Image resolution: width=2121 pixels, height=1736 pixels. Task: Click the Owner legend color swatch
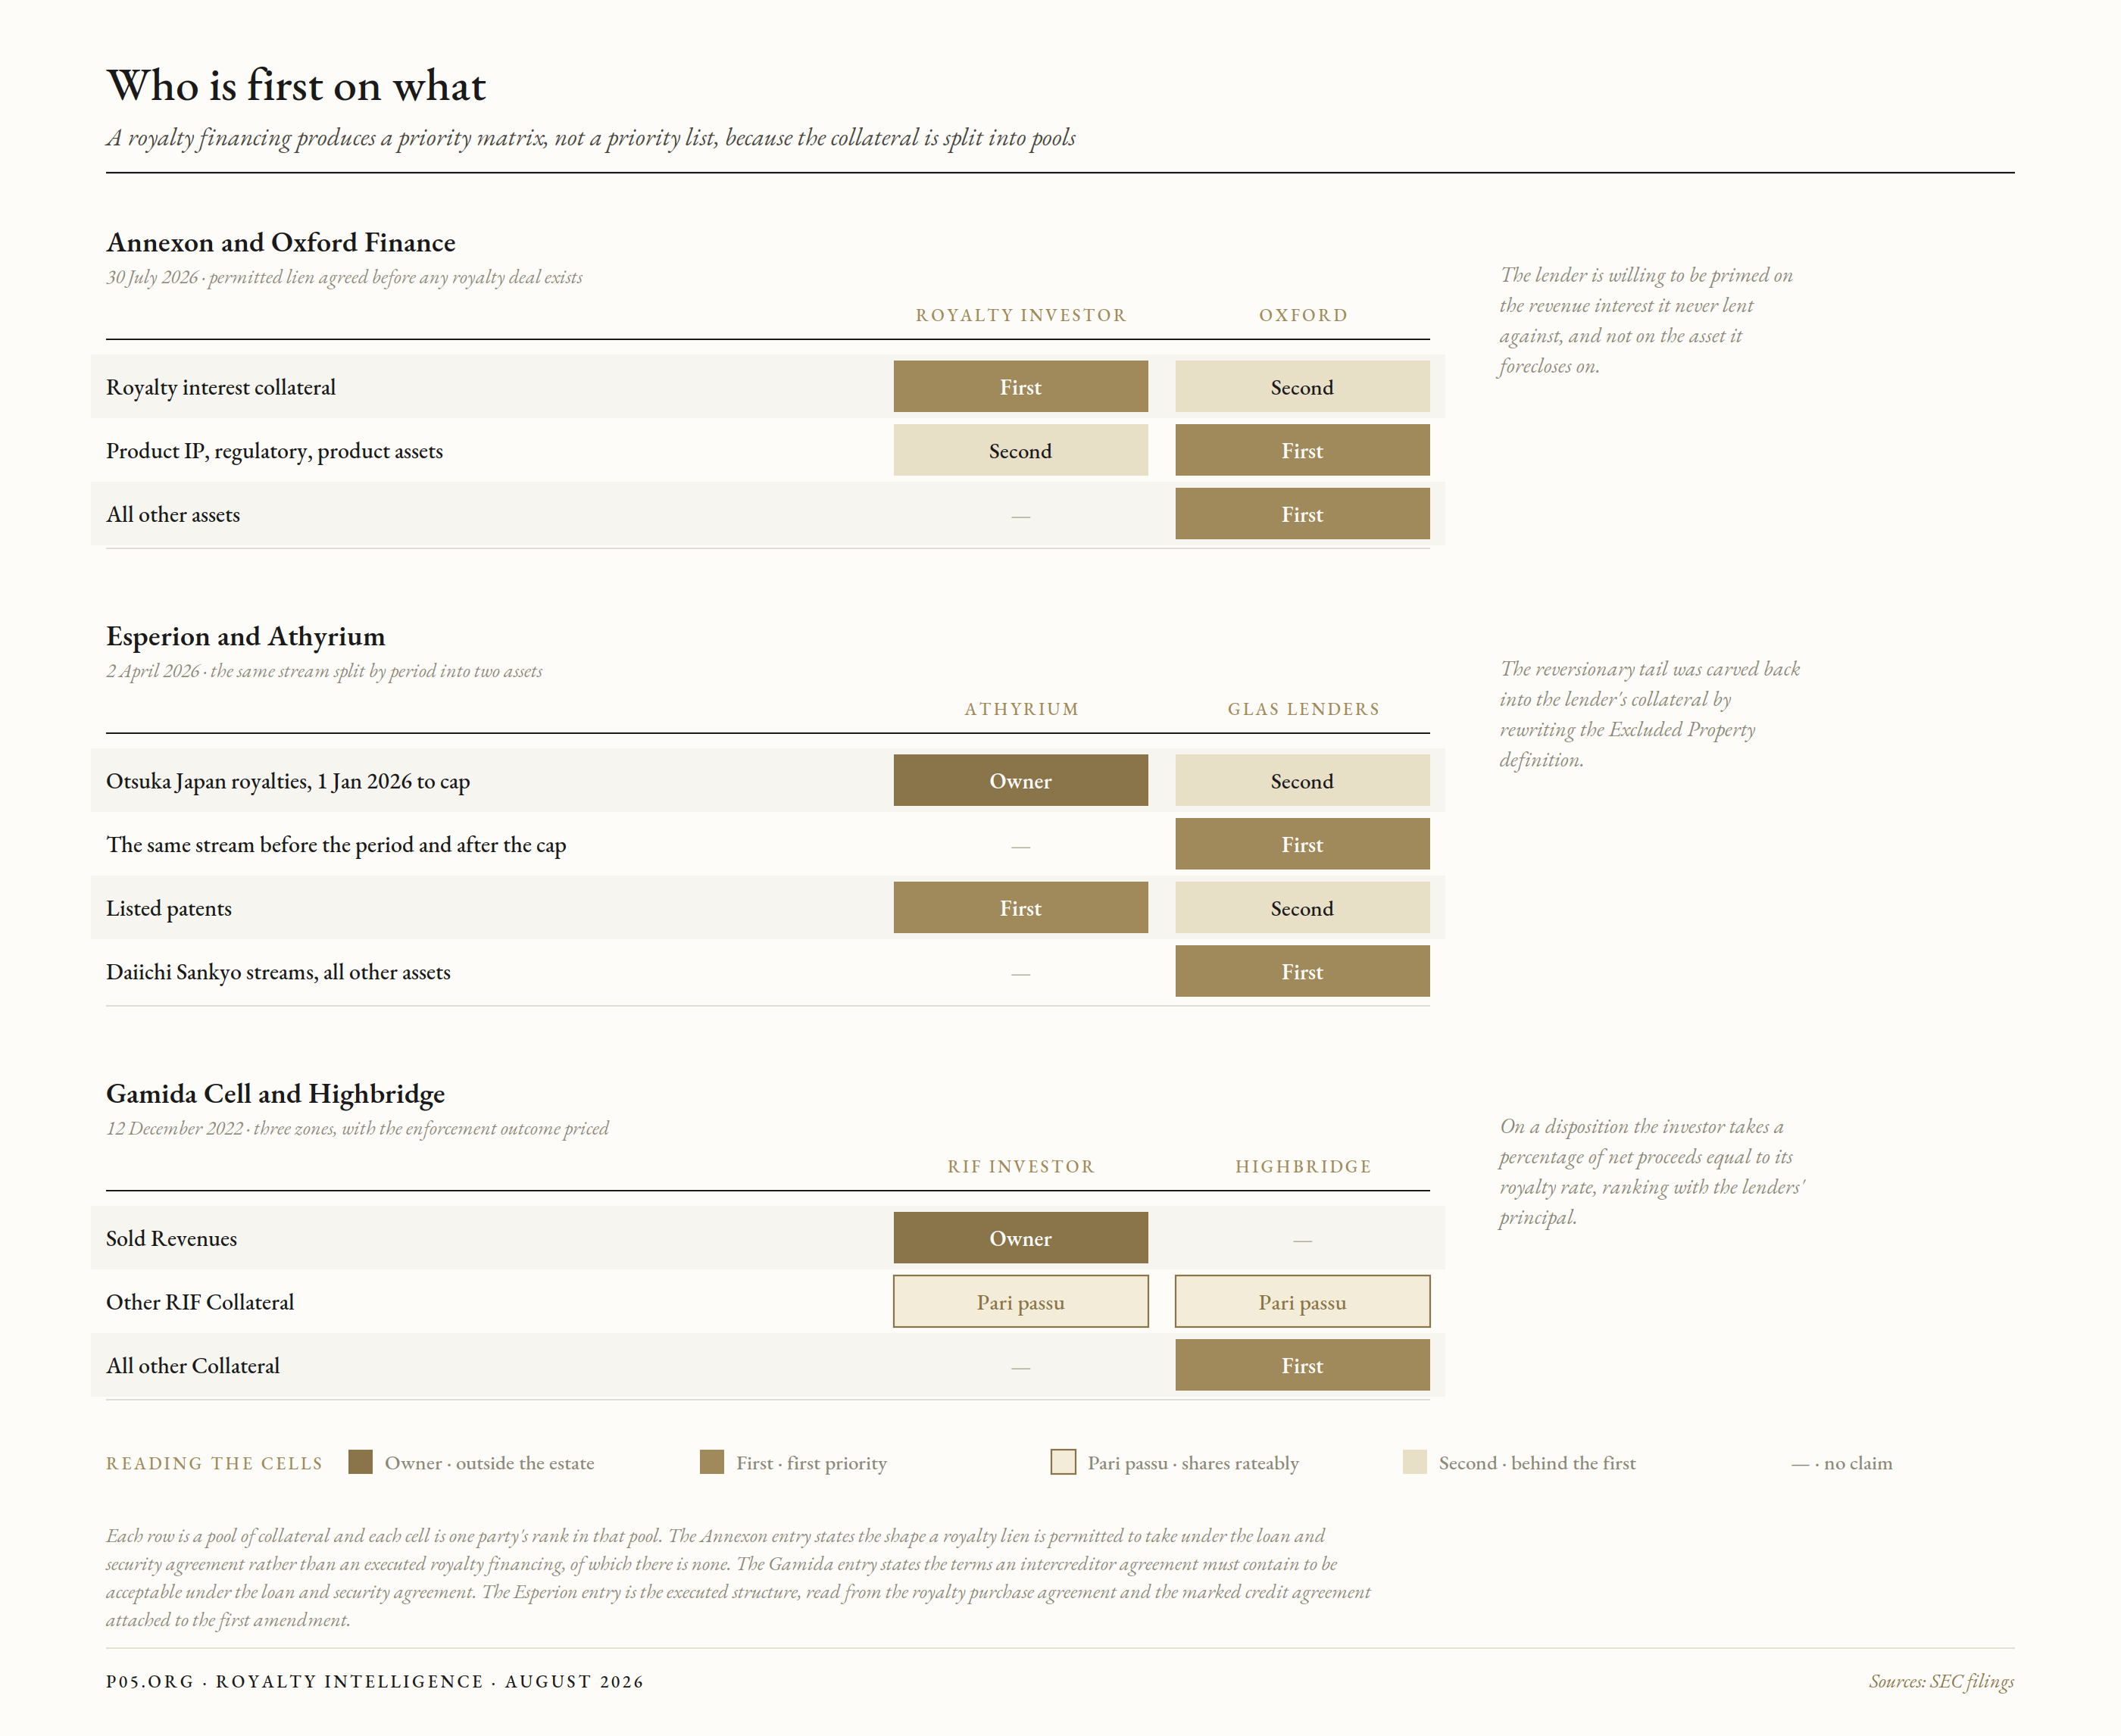(360, 1462)
